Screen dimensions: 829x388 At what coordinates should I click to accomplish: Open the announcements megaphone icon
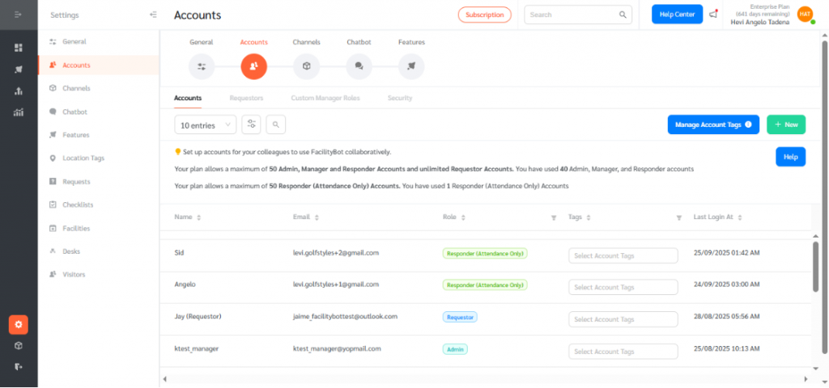pyautogui.click(x=713, y=15)
